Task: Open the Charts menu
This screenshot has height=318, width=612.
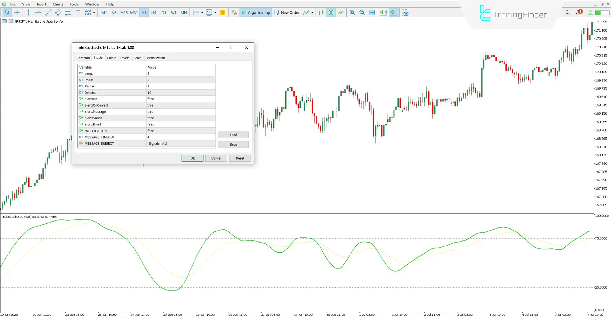Action: [57, 4]
